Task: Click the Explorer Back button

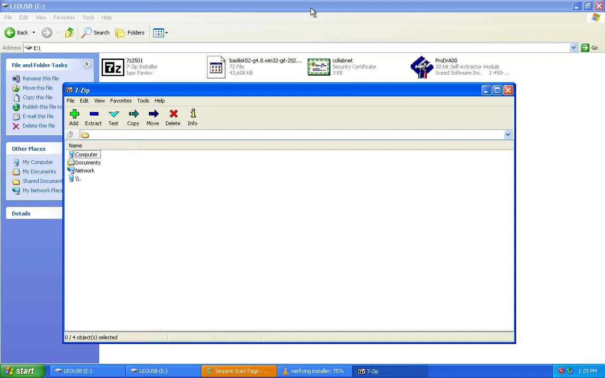Action: (17, 33)
